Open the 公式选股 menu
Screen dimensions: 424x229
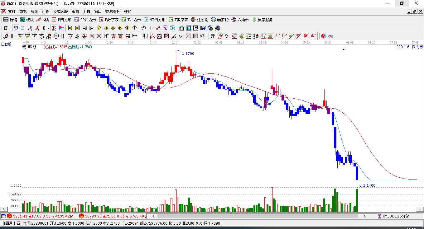pos(60,12)
